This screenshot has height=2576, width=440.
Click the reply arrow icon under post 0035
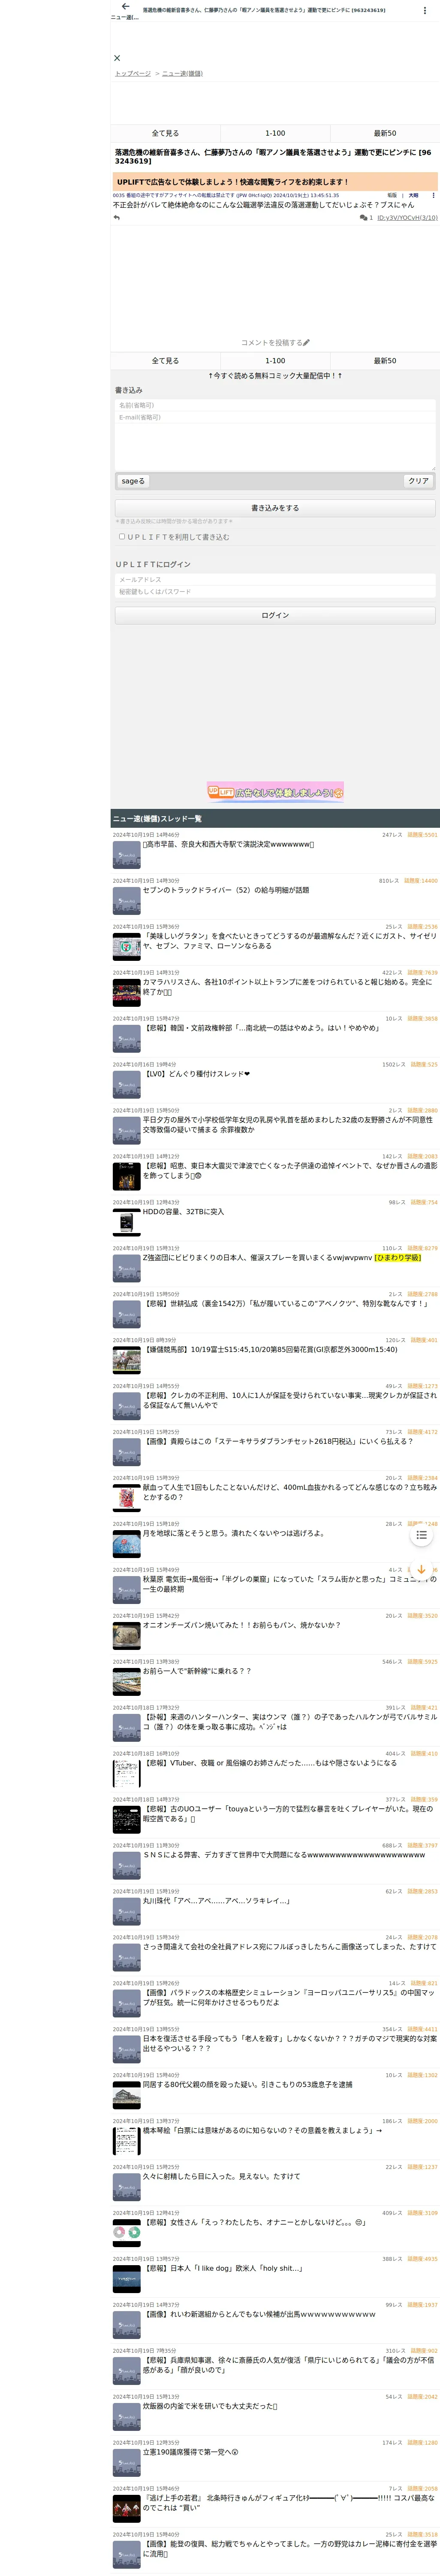pos(117,217)
